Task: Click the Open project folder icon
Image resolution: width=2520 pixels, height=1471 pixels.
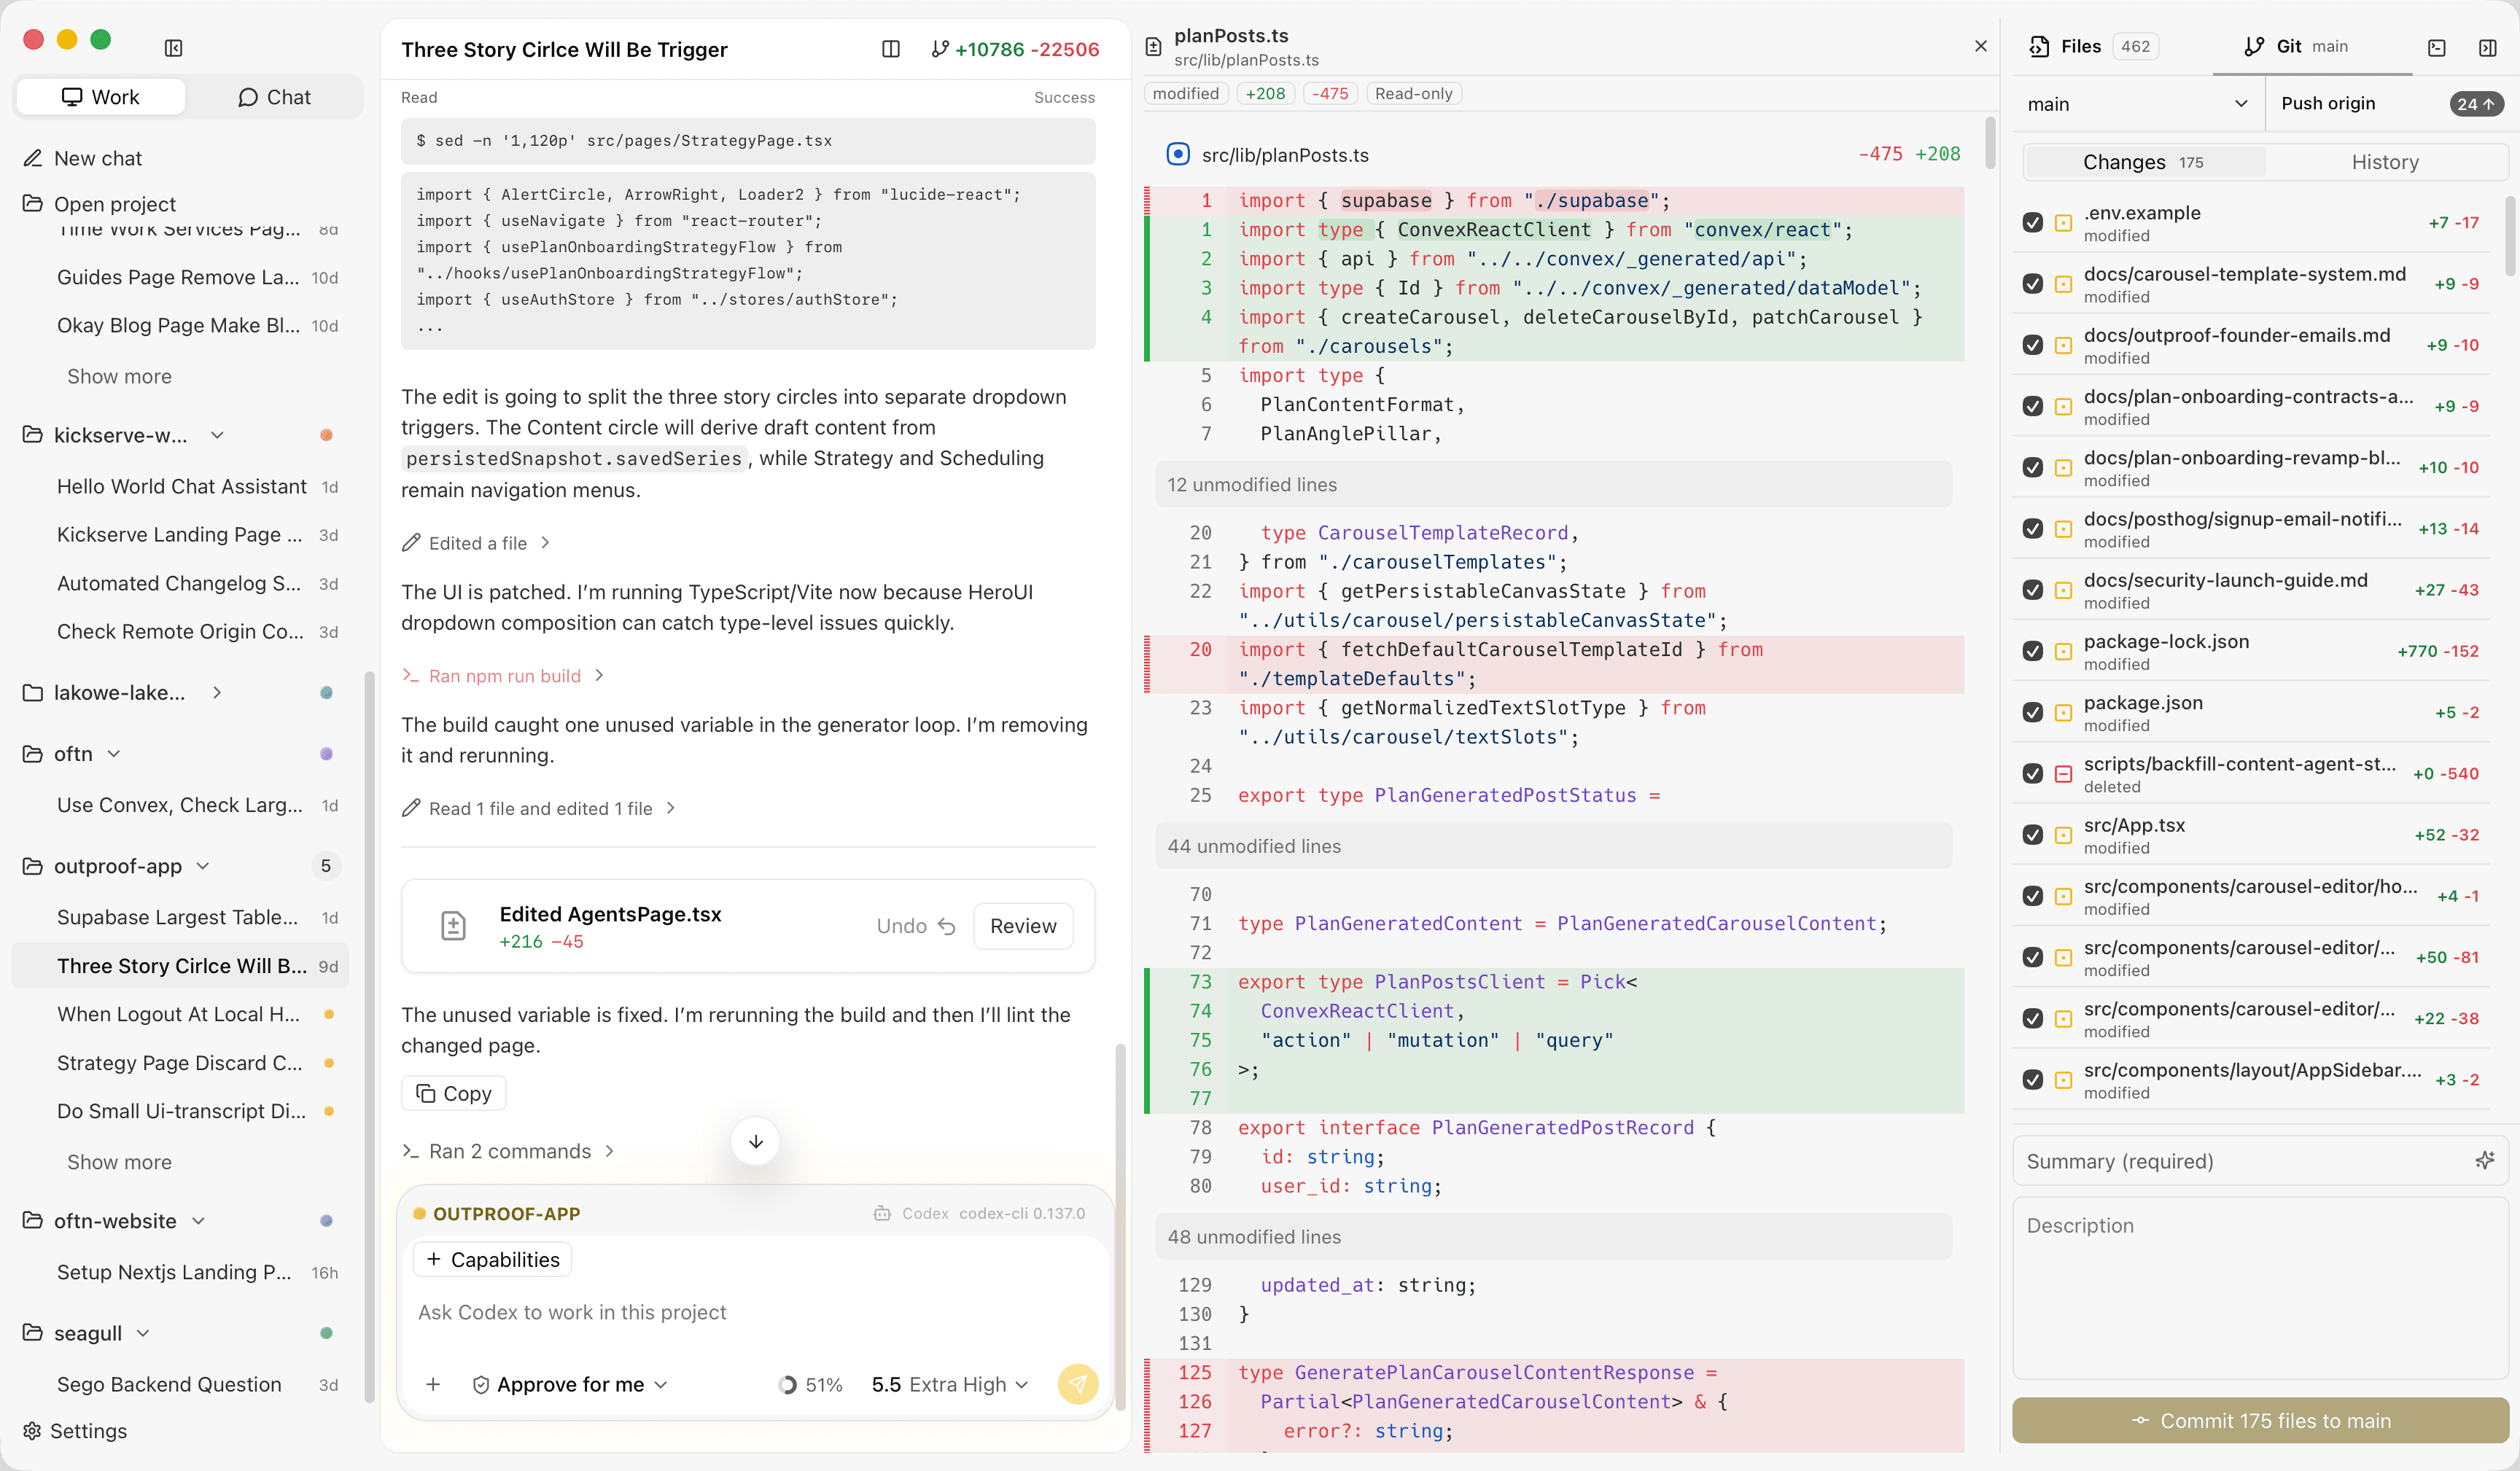Action: pos(33,203)
